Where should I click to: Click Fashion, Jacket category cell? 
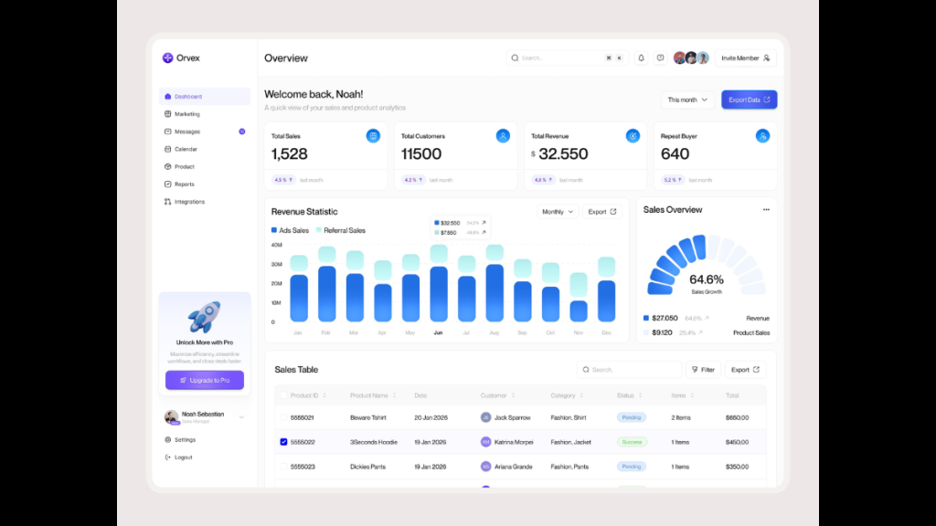(570, 442)
